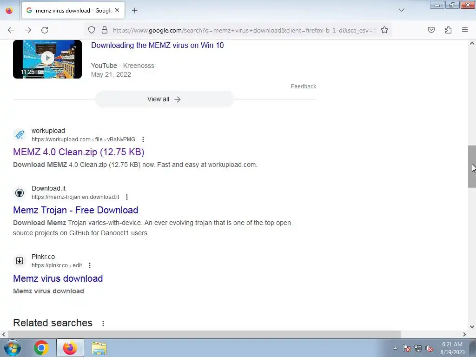The image size is (476, 357).
Task: Switch to Firefox in the taskbar
Action: coord(70,348)
